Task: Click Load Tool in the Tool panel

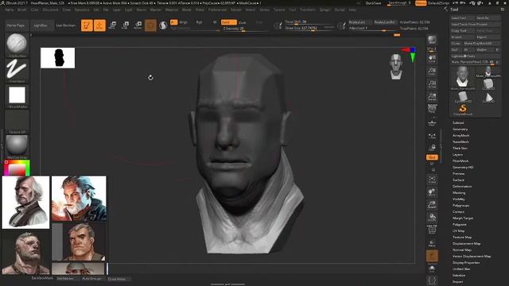Action: 463,18
